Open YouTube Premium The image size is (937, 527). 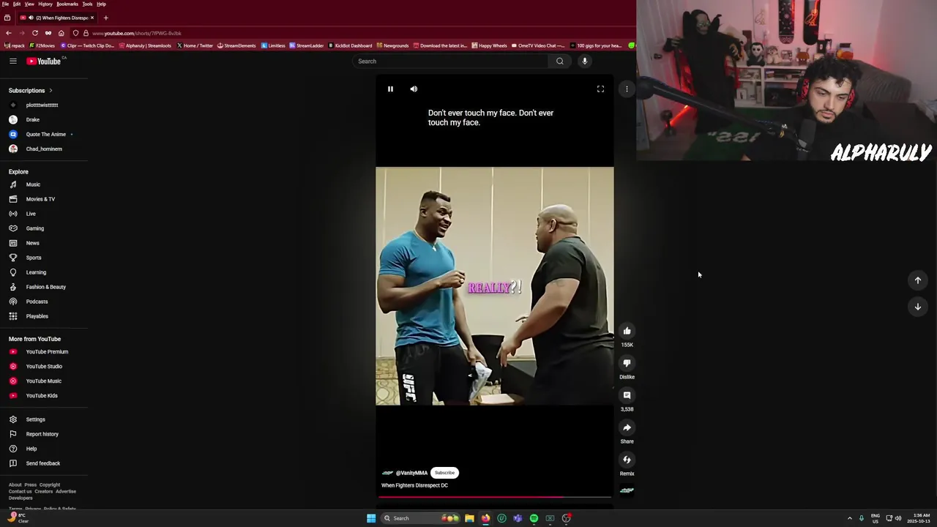coord(47,351)
